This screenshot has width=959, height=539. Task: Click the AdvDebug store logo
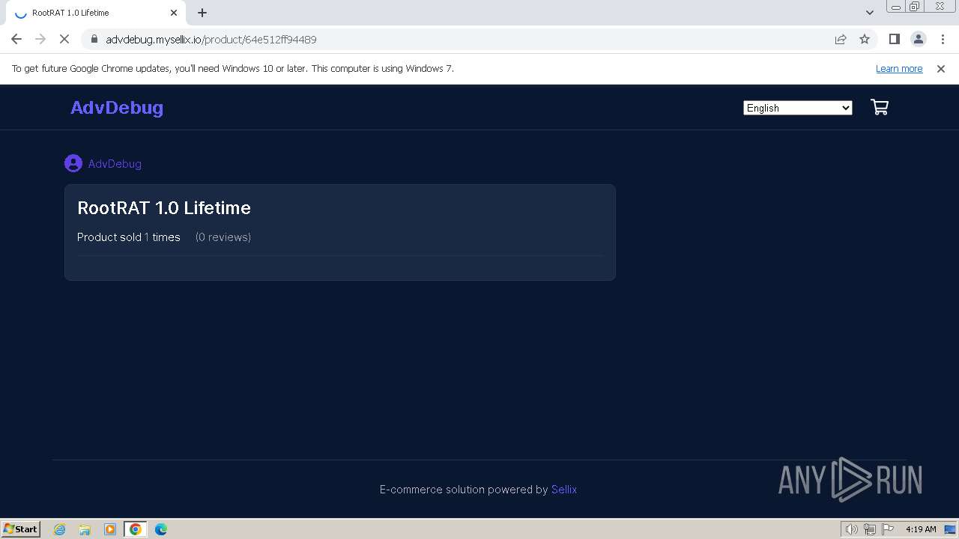tap(117, 107)
